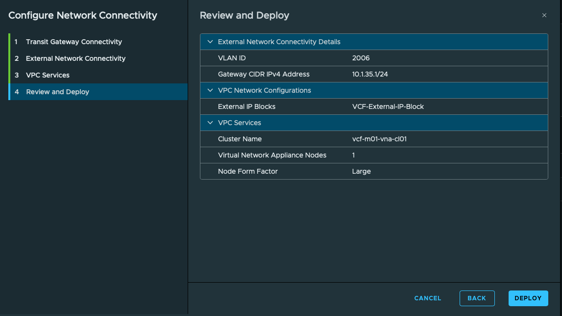Image resolution: width=562 pixels, height=316 pixels.
Task: Collapse VPC Network Configurations section
Action: [210, 90]
